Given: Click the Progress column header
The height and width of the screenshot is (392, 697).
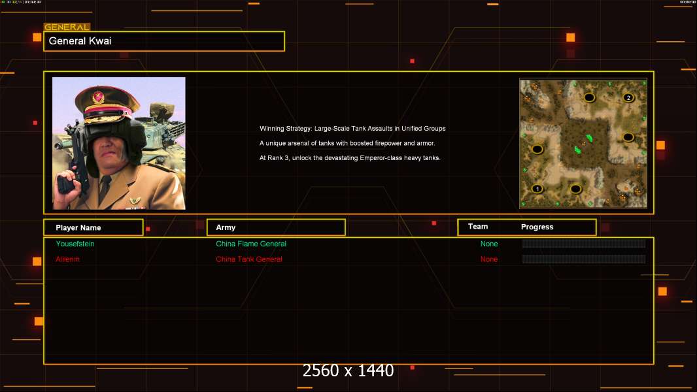Looking at the screenshot, I should coord(537,227).
